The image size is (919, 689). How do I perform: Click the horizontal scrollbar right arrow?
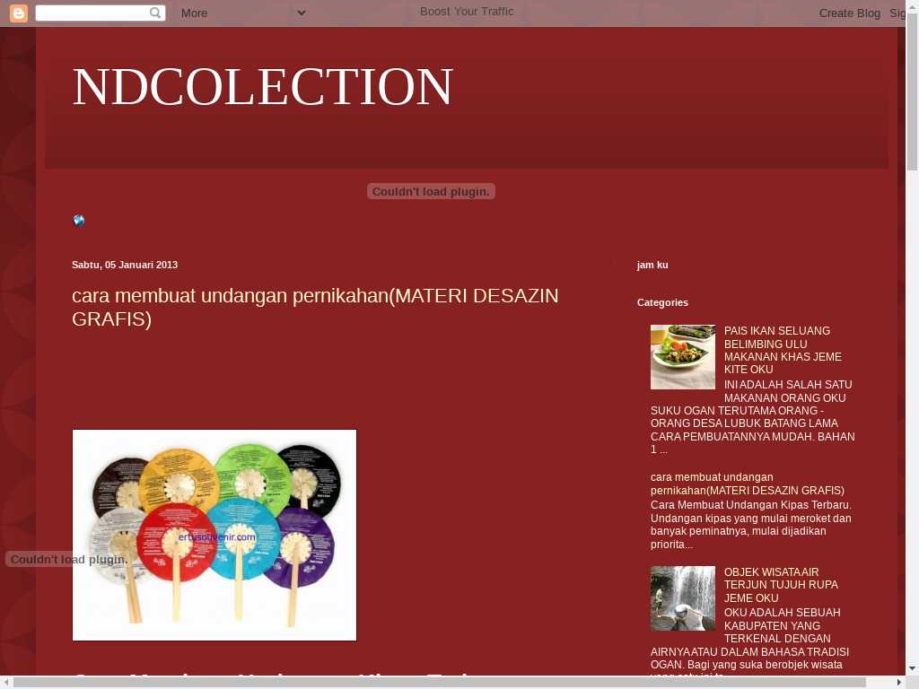(x=898, y=683)
